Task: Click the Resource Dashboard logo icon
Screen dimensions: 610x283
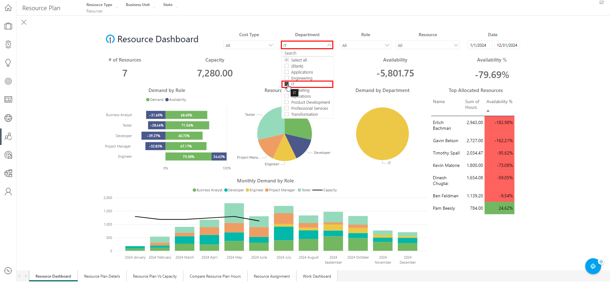Action: pos(110,39)
